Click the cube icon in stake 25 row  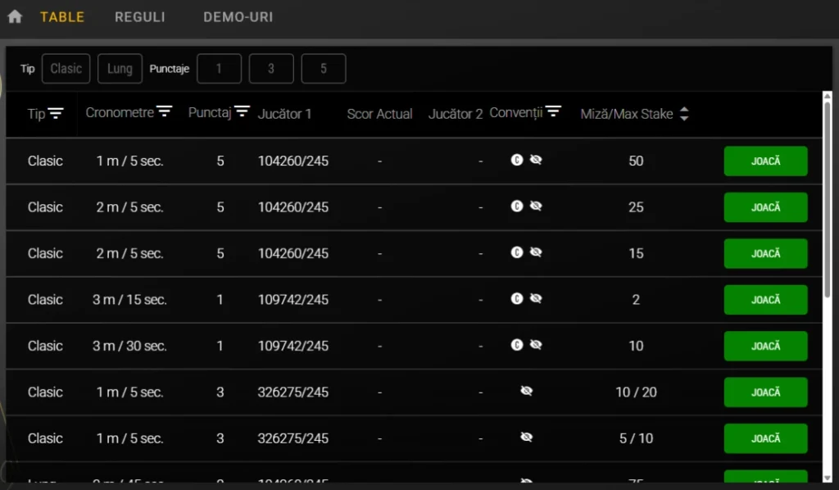click(516, 206)
